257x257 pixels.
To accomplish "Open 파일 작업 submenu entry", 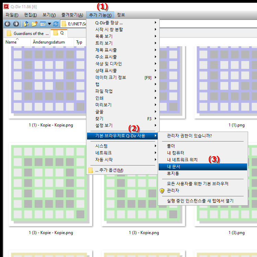I will click(123, 91).
